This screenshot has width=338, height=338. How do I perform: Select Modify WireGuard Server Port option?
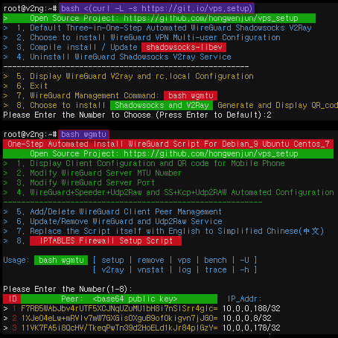(86, 182)
